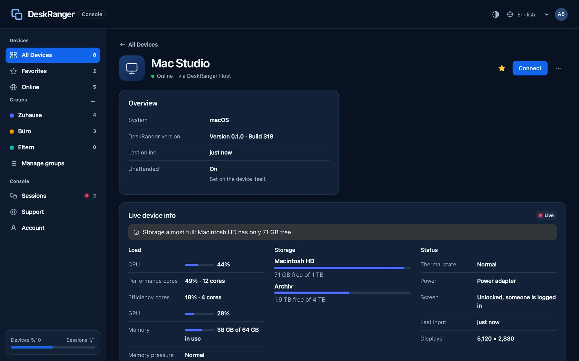Click the Büro group color dot
579x361 pixels.
point(12,132)
